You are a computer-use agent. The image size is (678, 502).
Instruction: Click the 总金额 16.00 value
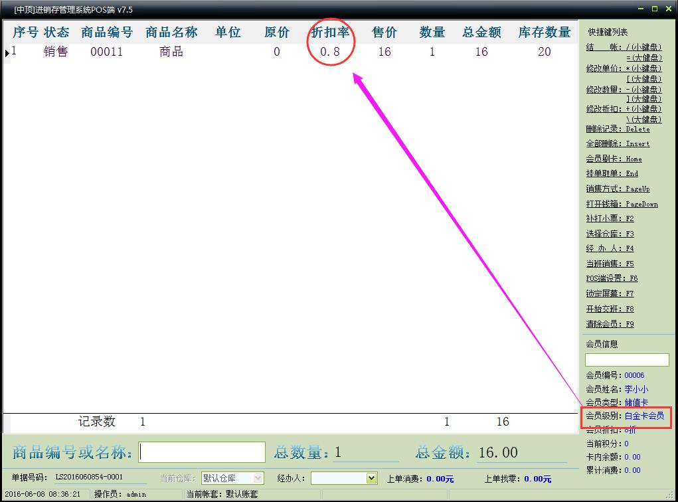click(498, 452)
